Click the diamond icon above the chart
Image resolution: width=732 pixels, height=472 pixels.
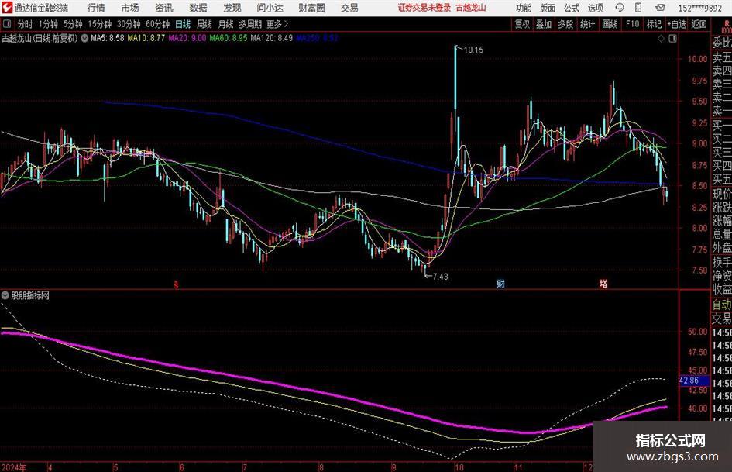pos(661,39)
